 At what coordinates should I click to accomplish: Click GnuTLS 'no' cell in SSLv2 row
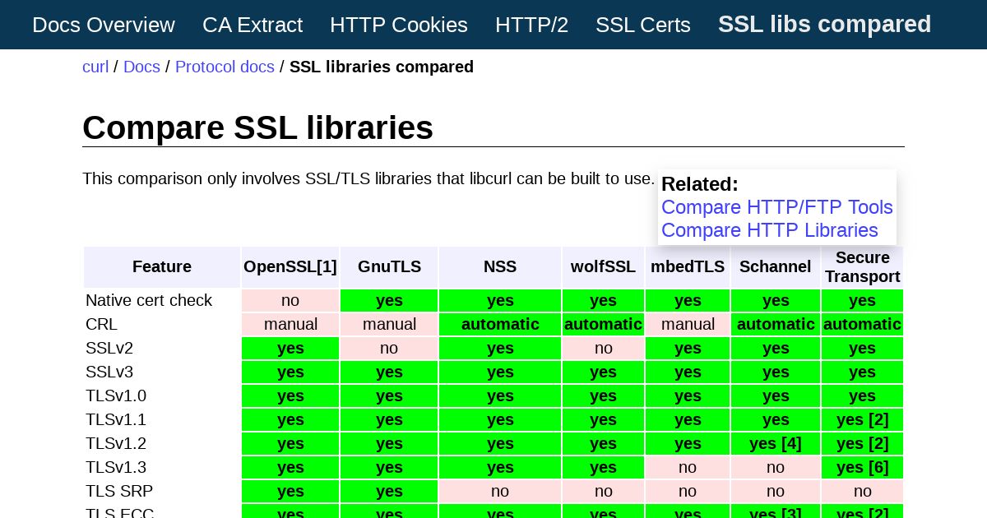coord(389,348)
